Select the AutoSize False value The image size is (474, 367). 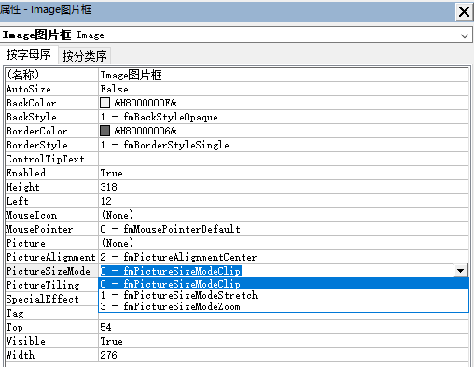284,89
